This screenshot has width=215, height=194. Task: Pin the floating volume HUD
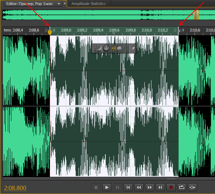[133, 48]
